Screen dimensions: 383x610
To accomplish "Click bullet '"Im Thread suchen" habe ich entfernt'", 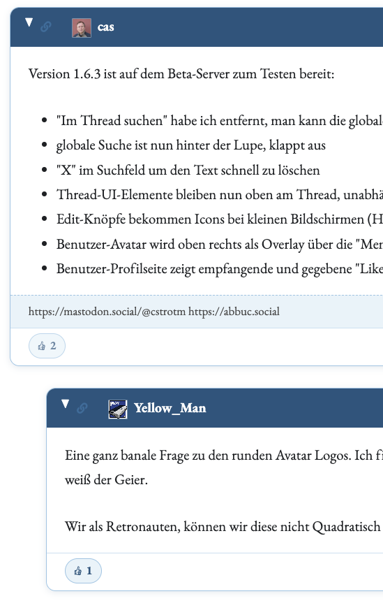I will (162, 121).
